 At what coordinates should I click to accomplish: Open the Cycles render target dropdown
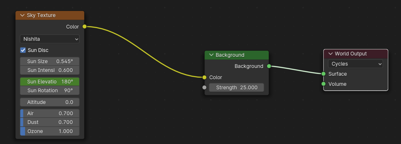tap(356, 64)
